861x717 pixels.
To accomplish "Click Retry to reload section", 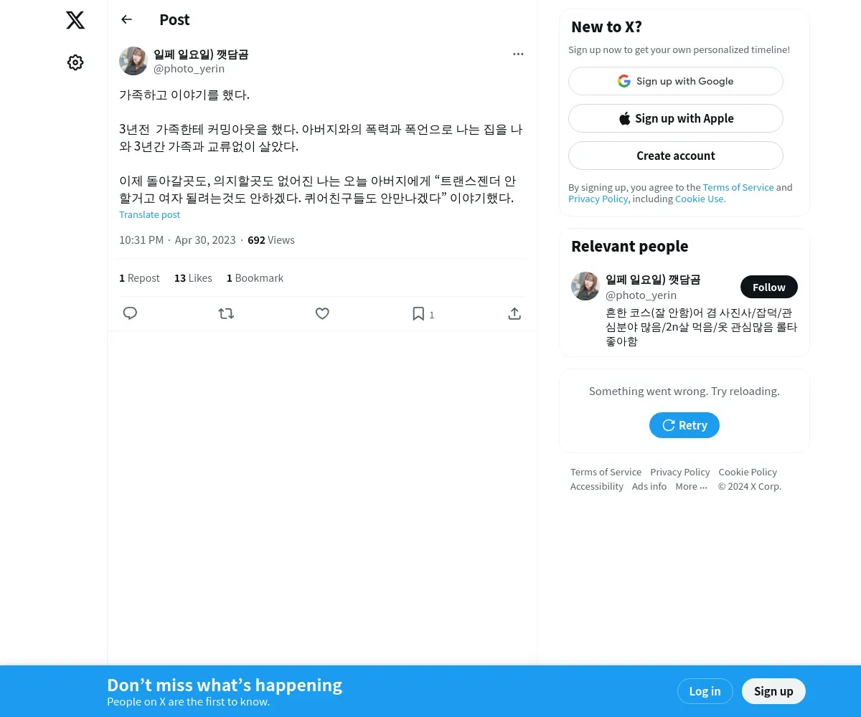I will [x=684, y=425].
